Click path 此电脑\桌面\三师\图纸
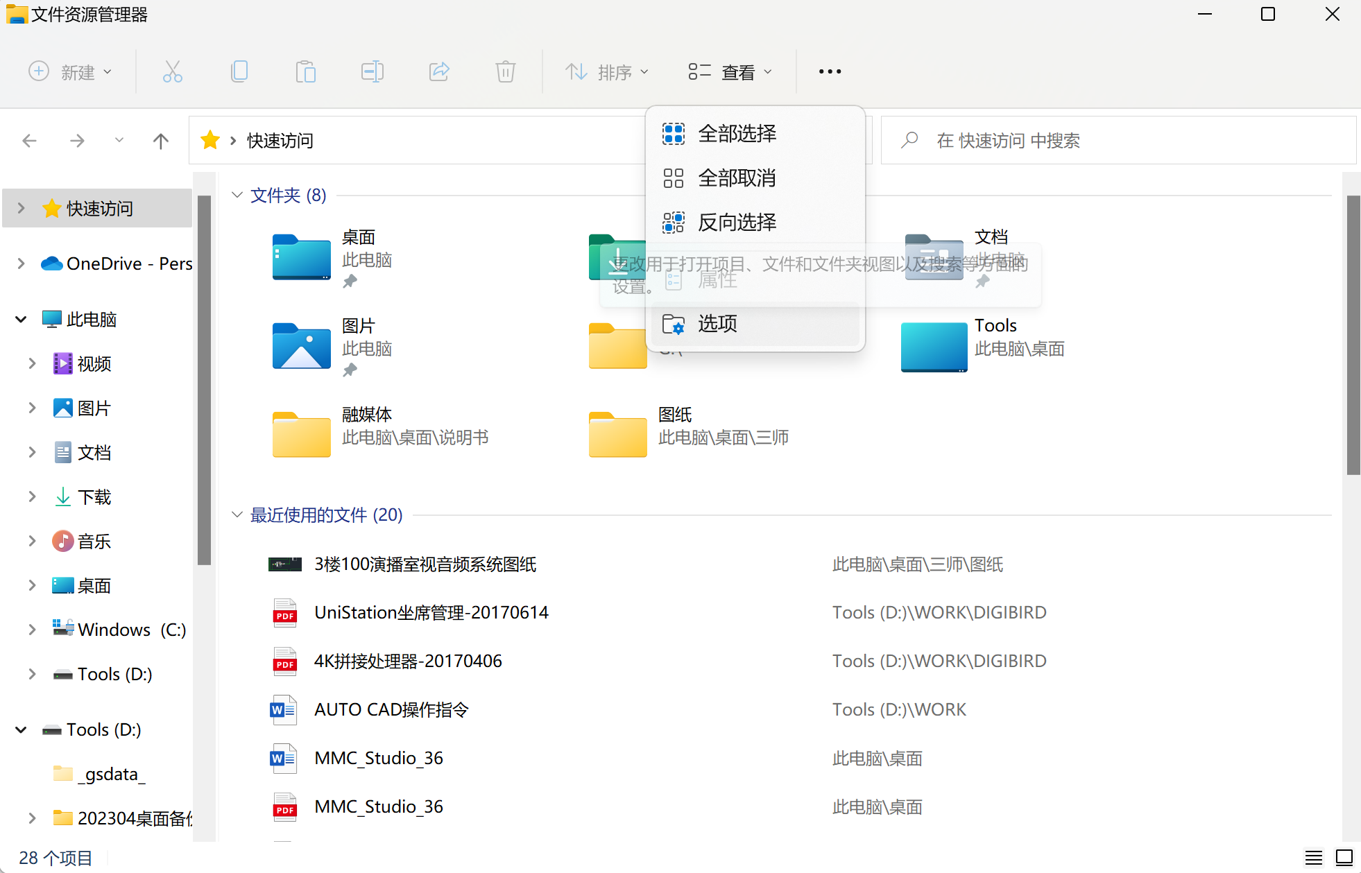The width and height of the screenshot is (1361, 873). coord(917,564)
